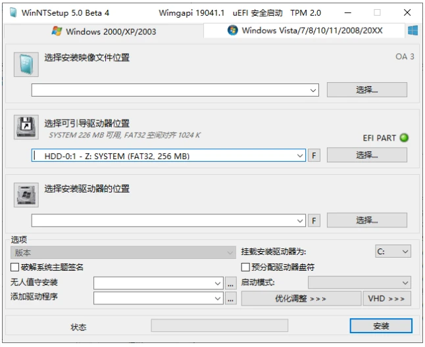Open the 版本 edition dropdown
The image size is (425, 347).
pos(123,252)
